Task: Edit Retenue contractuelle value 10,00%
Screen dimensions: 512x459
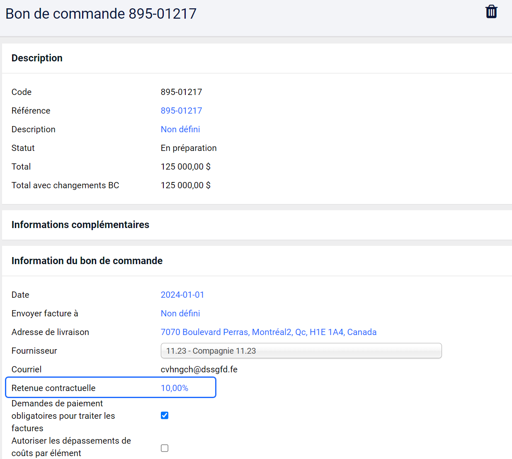Action: click(x=175, y=388)
